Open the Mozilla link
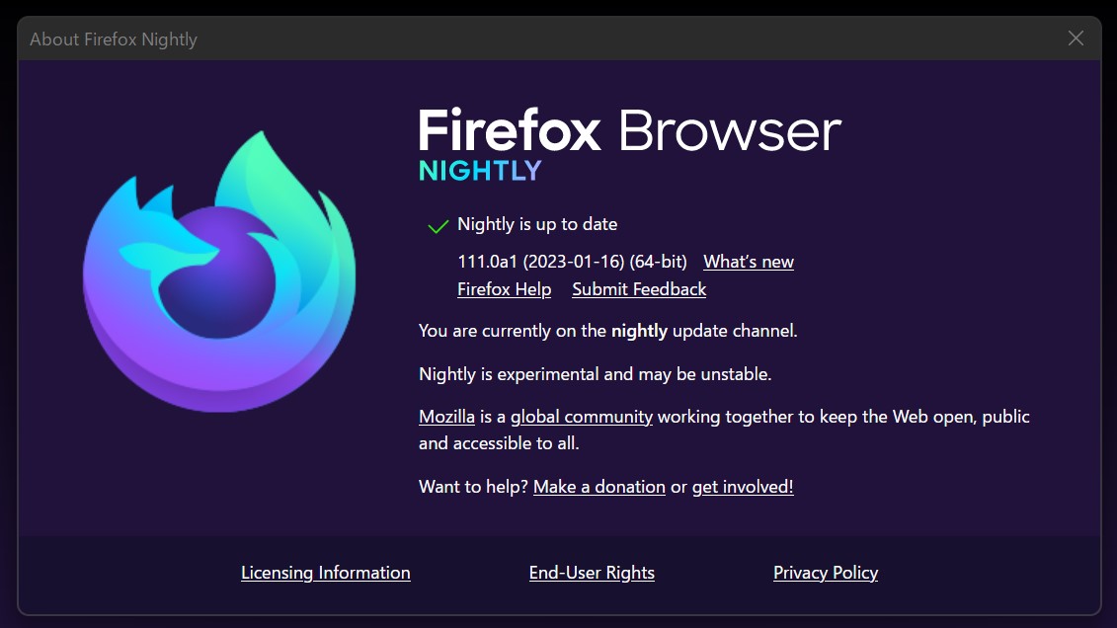1117x628 pixels. click(x=447, y=416)
